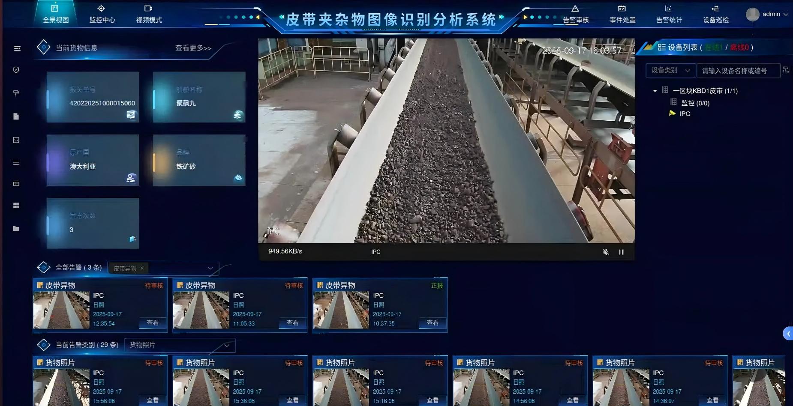Screen dimensions: 793x406
Task: Click the 原产国 card corner icon
Action: (x=131, y=178)
